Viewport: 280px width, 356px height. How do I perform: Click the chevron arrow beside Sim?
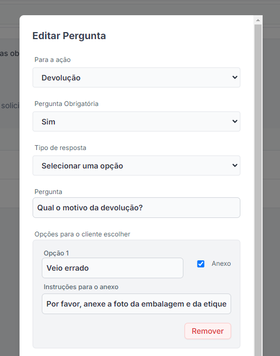pyautogui.click(x=235, y=121)
